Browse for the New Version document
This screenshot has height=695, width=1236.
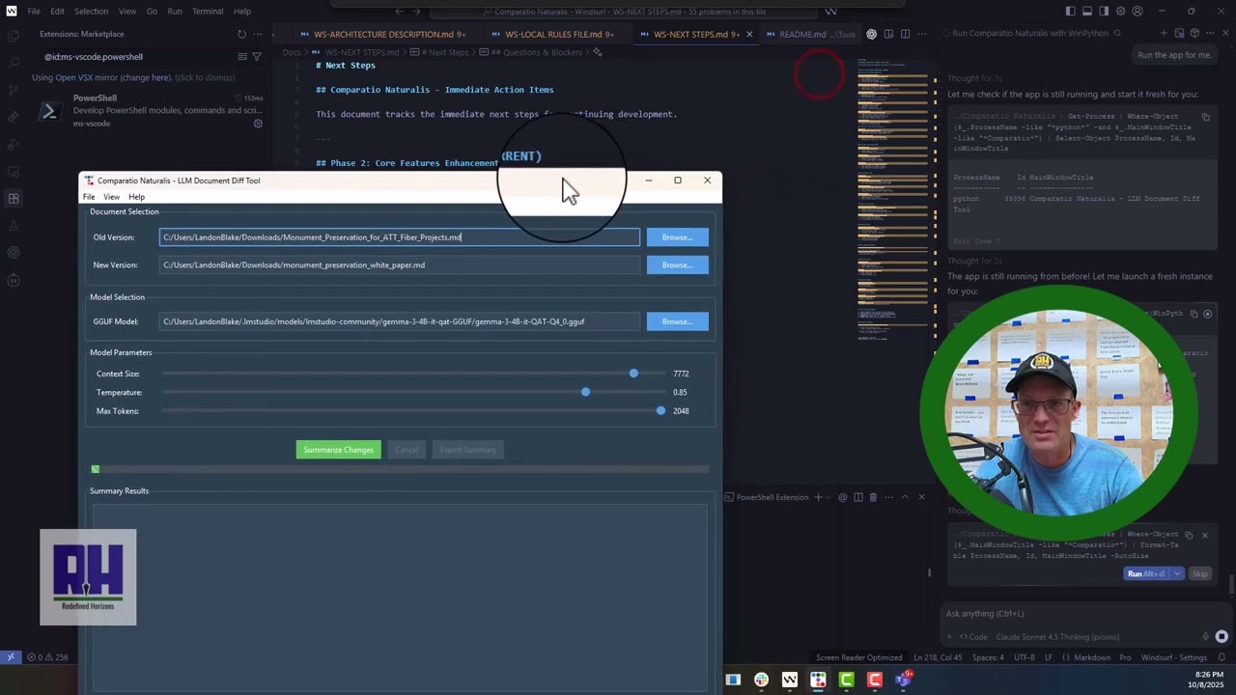[677, 265]
